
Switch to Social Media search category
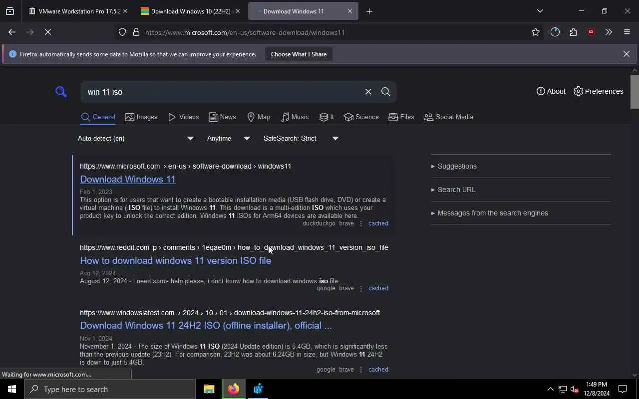448,117
